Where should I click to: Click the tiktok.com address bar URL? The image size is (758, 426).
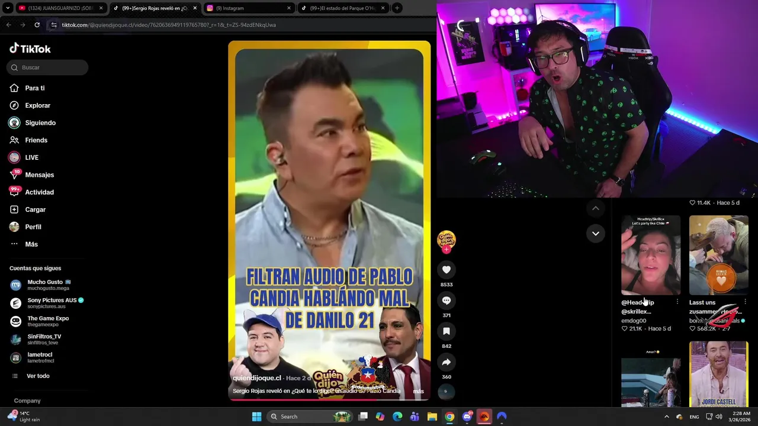169,25
